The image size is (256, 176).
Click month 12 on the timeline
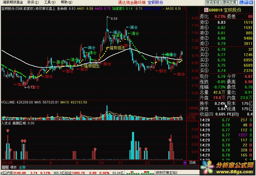tap(148, 163)
